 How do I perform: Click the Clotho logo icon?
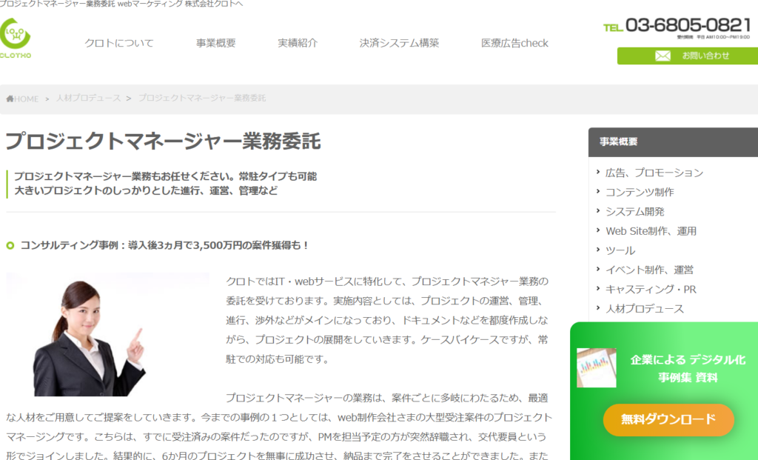[16, 39]
